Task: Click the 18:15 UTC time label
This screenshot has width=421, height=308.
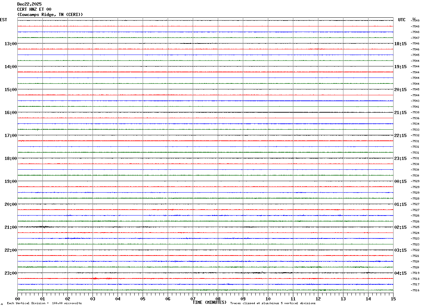Action: coord(400,44)
